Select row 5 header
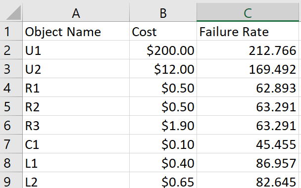The image size is (301, 188). pyautogui.click(x=11, y=106)
